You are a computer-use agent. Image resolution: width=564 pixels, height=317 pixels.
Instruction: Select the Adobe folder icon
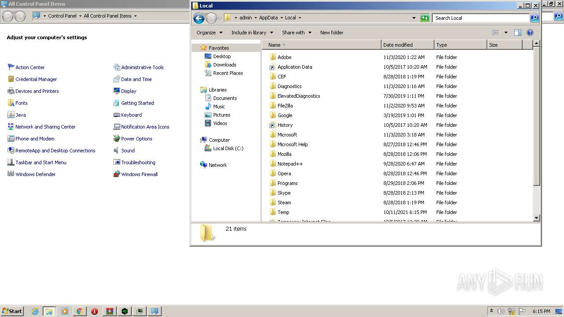pos(273,57)
